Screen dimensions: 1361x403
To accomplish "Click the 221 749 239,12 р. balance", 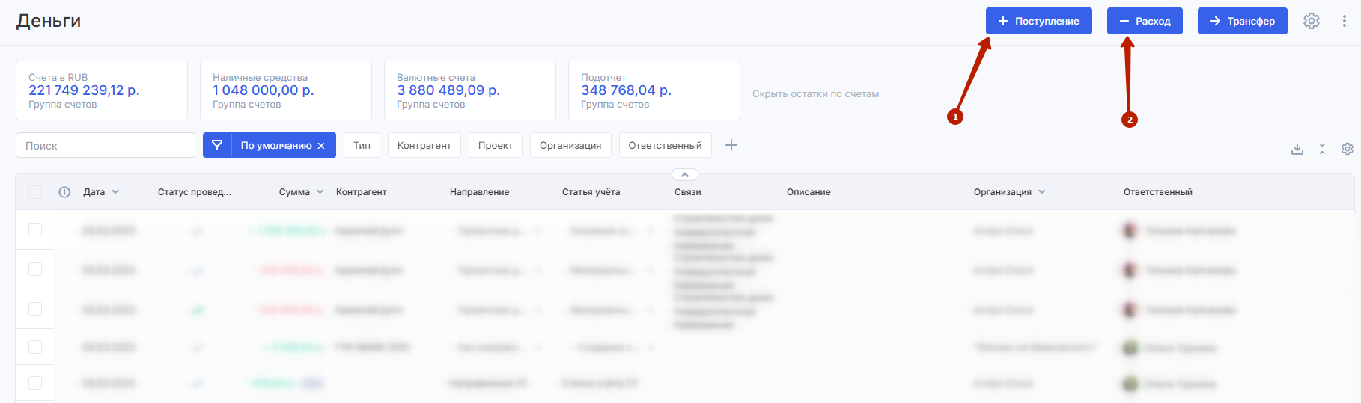I will (x=84, y=90).
